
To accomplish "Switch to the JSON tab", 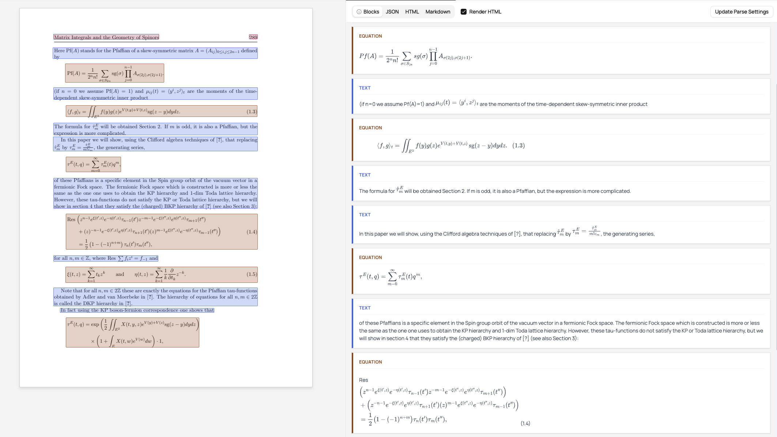I will coord(392,12).
